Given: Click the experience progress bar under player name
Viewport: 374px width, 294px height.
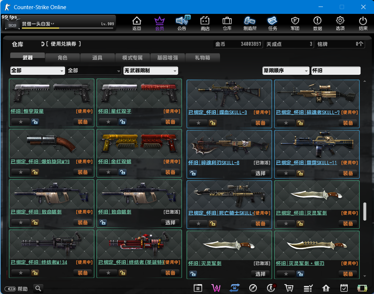Looking at the screenshot, I should [x=68, y=28].
